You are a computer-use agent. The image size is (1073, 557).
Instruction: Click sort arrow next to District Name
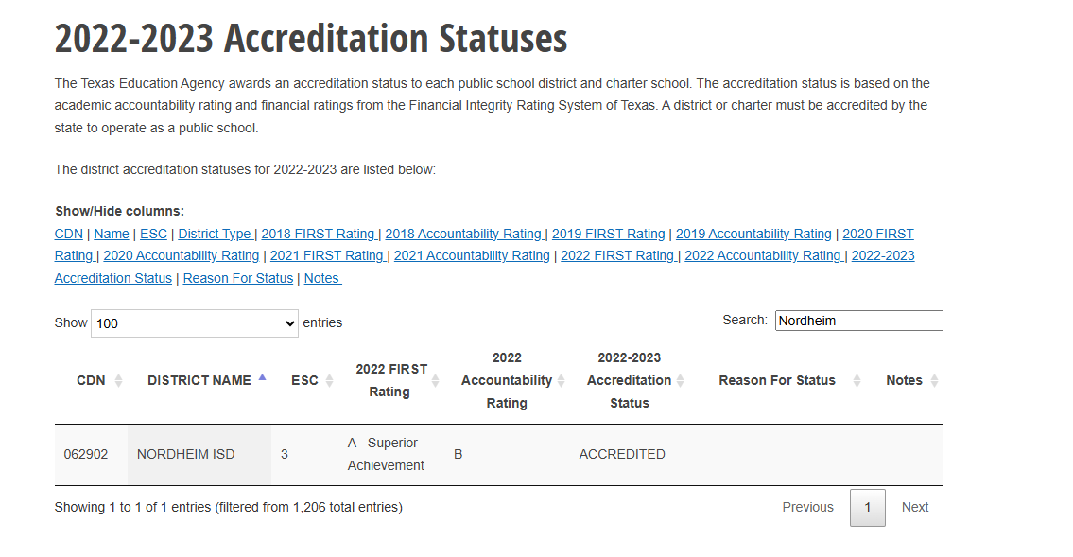point(262,379)
